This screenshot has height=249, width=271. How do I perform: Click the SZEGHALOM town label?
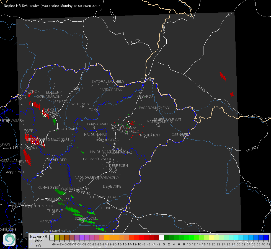point(85,218)
